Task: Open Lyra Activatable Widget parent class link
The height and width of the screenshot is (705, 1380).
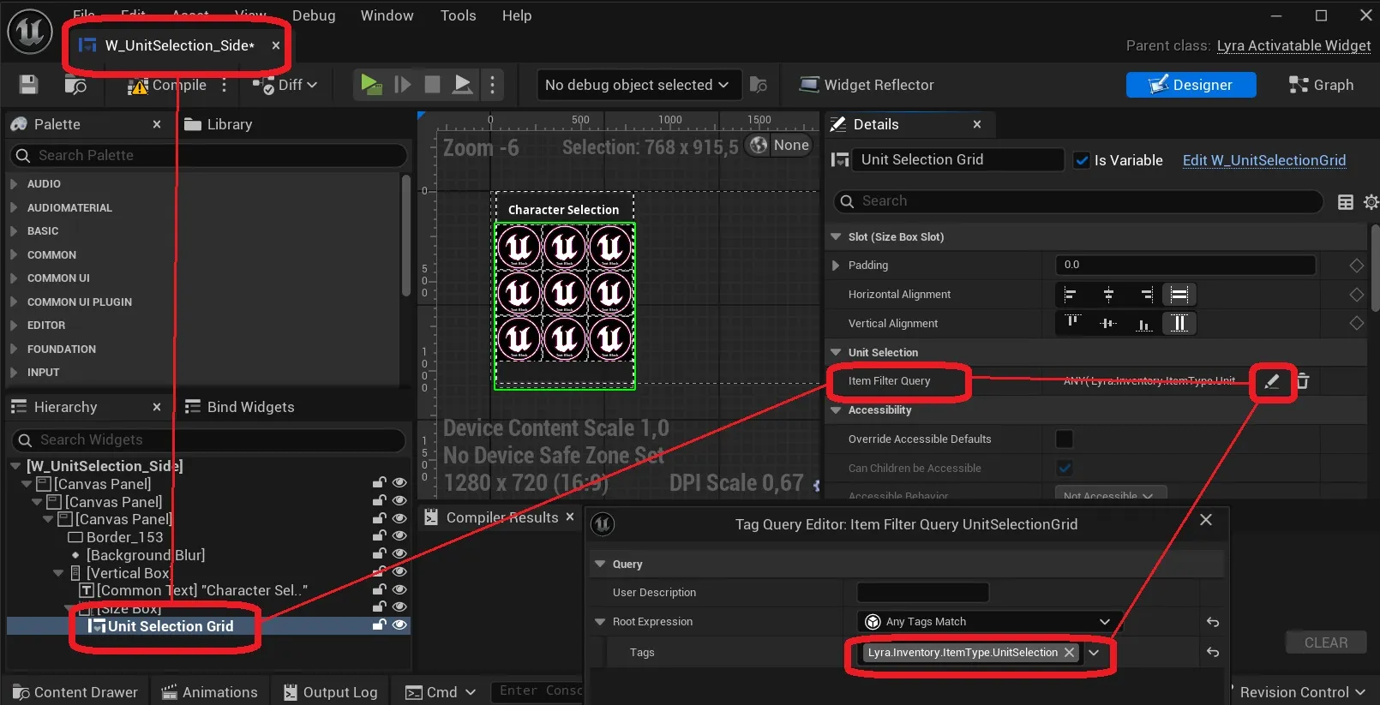Action: 1293,45
